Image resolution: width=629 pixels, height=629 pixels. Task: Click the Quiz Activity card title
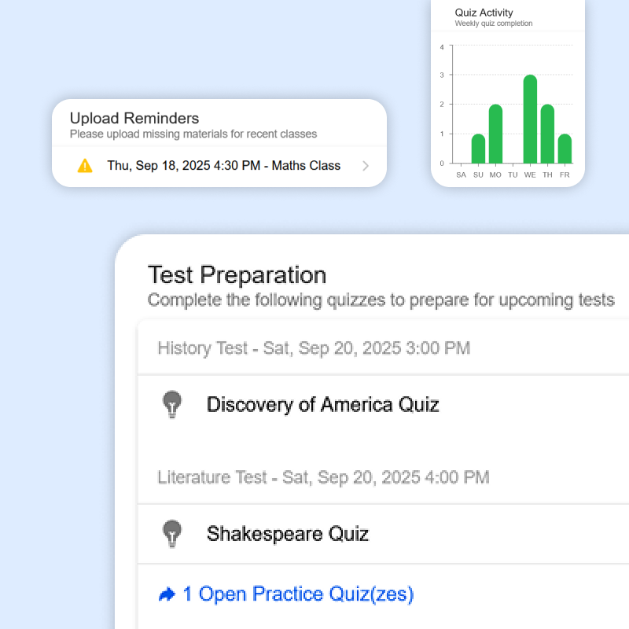484,13
